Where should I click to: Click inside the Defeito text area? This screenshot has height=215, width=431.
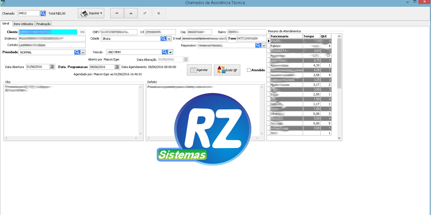point(203,110)
